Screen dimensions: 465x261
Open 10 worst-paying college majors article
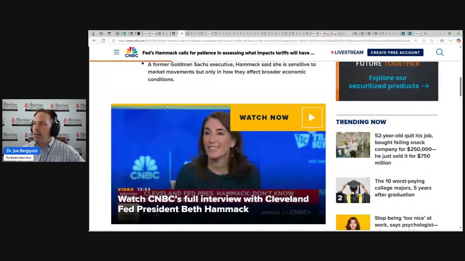pyautogui.click(x=403, y=188)
